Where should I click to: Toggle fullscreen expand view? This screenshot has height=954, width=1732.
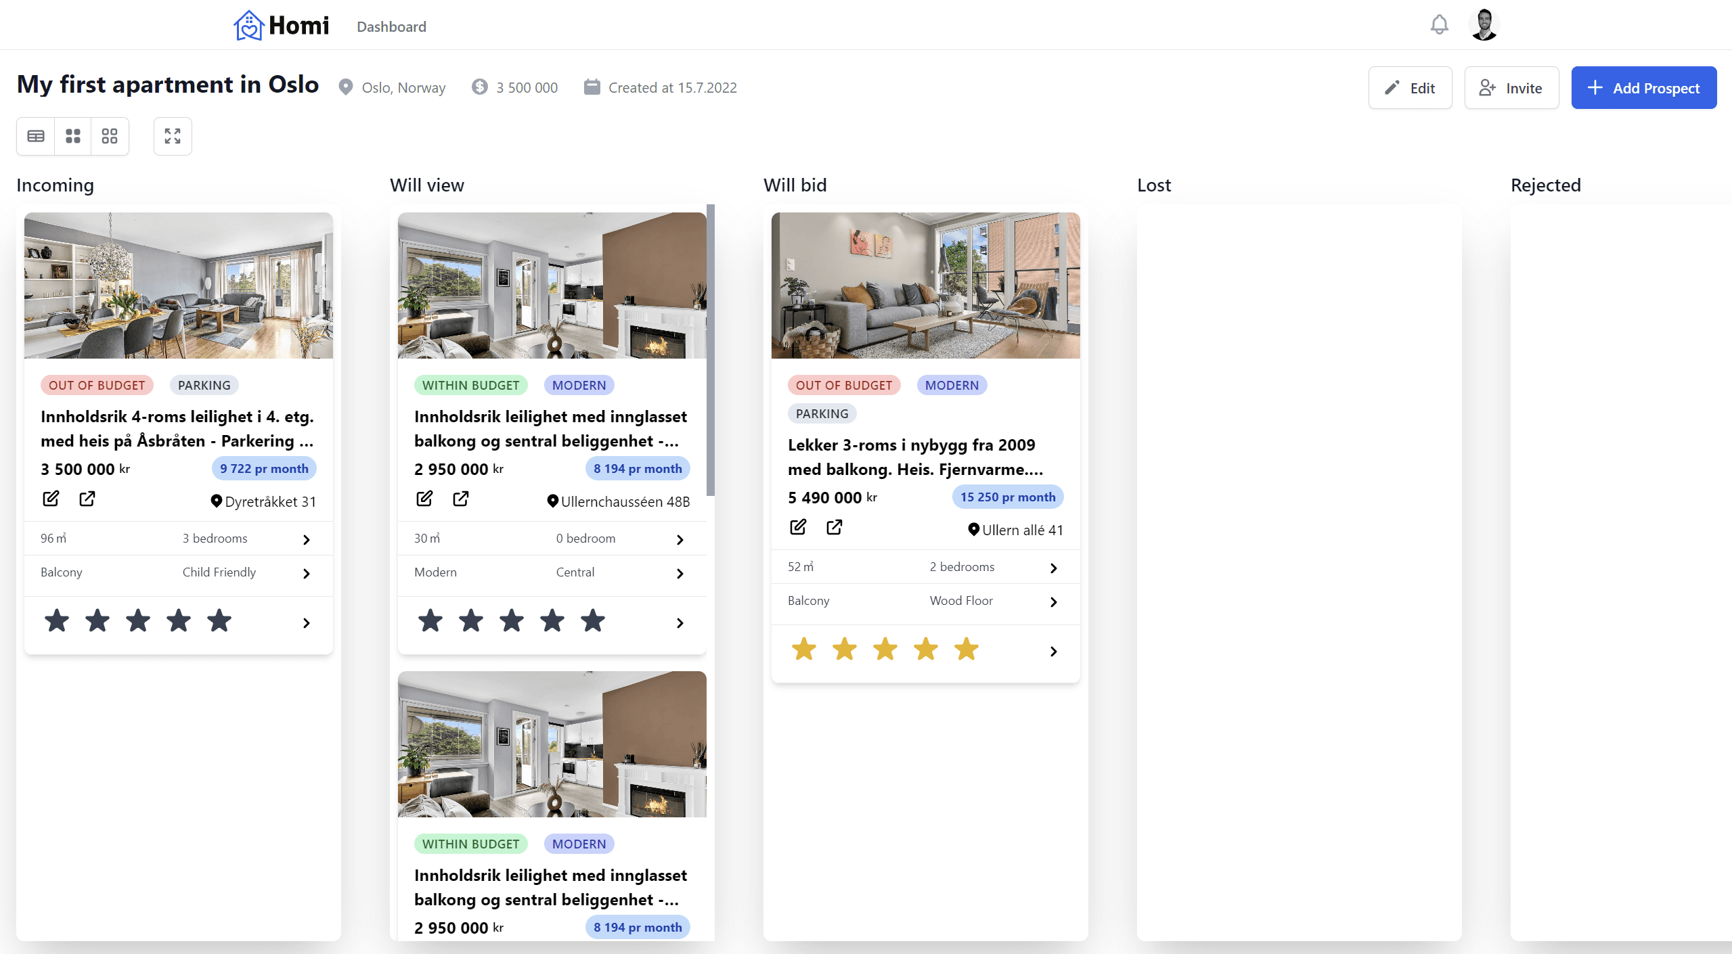pos(173,137)
